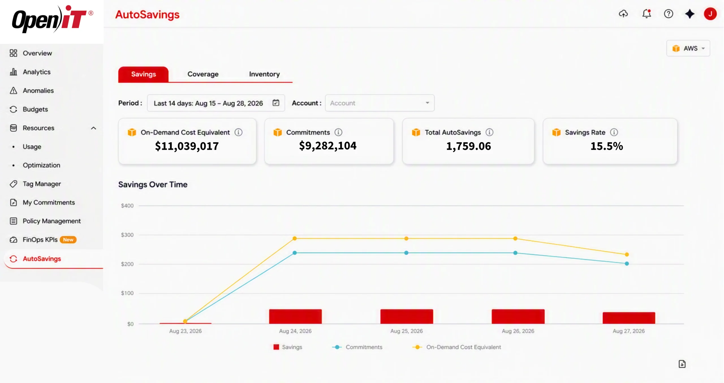Screen dimensions: 724x383
Task: Click the Policy Management list icon
Action: click(x=13, y=221)
